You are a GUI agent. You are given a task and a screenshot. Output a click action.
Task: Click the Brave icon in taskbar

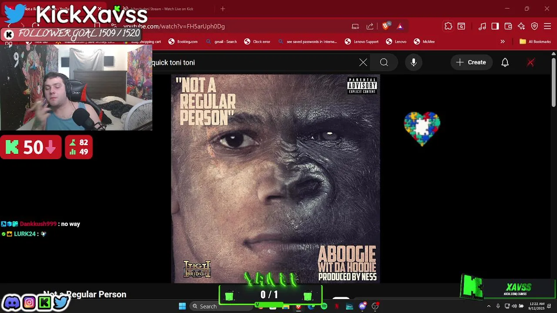[x=298, y=306]
